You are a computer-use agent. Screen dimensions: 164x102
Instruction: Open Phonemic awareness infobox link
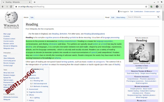click(x=147, y=79)
